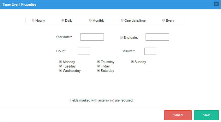Screen dimensions: 221x122
Task: Click the Hour input field
Action: [84, 51]
